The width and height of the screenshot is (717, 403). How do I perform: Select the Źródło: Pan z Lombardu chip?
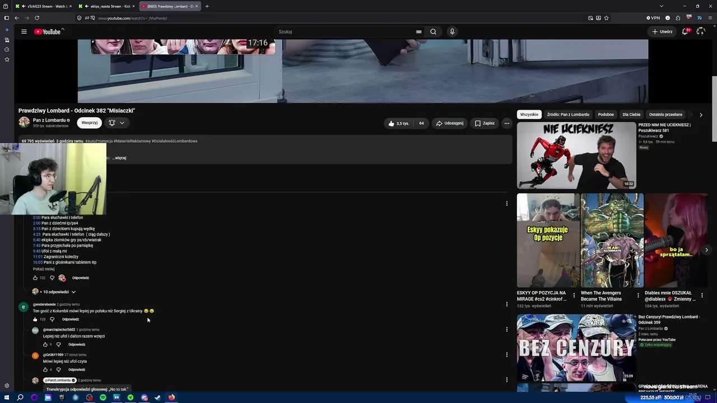pos(568,115)
